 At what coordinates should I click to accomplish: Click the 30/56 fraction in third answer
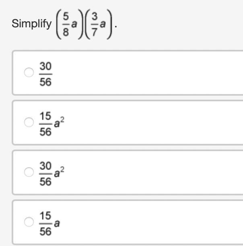pos(45,173)
